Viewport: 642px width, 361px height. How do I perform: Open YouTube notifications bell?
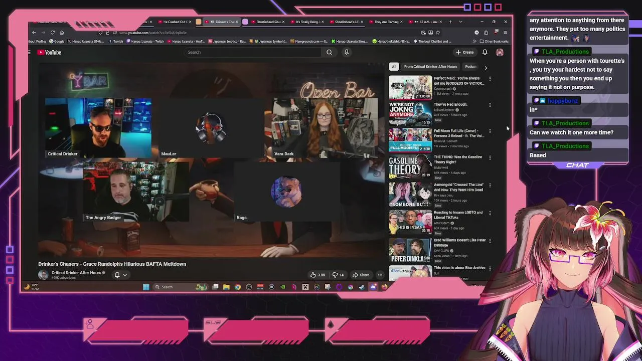pyautogui.click(x=485, y=52)
